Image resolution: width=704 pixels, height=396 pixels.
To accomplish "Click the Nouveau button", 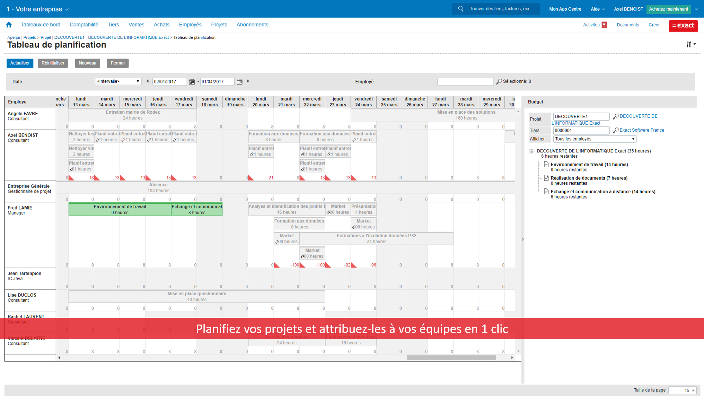I will (87, 63).
